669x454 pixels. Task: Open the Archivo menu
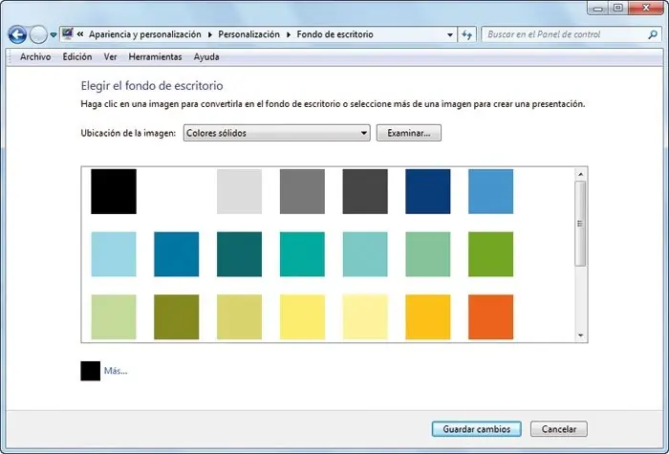coord(35,56)
